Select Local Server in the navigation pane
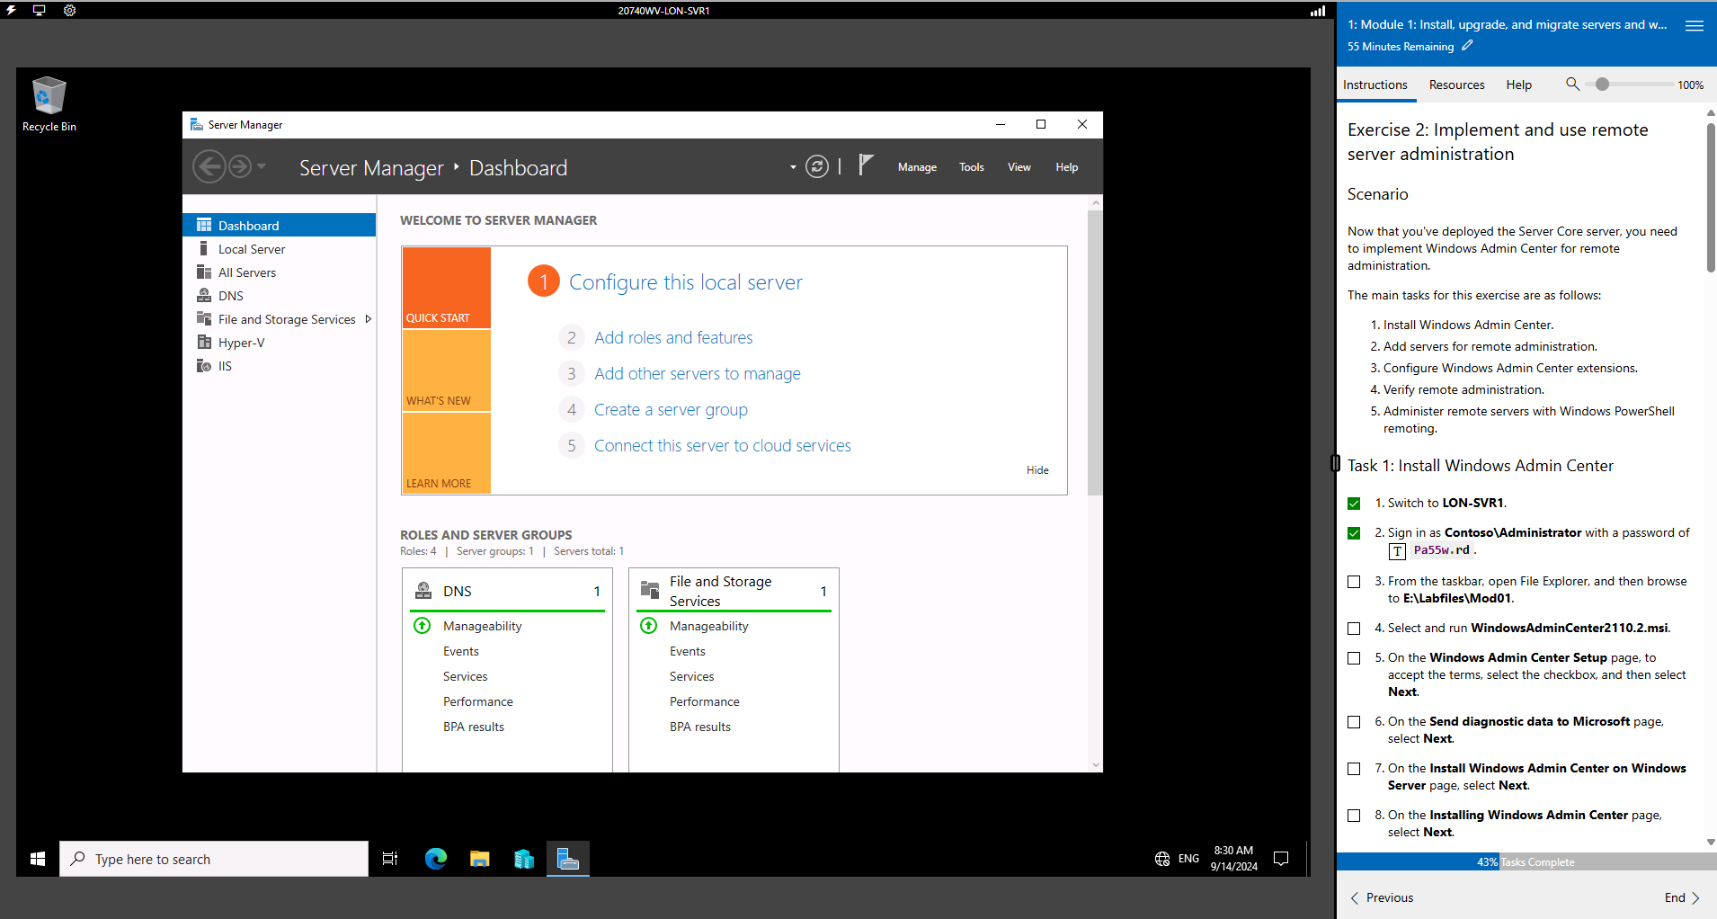Screen dimensions: 1717x919 tap(280, 249)
